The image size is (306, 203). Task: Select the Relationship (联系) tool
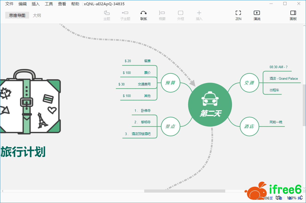[143, 13]
